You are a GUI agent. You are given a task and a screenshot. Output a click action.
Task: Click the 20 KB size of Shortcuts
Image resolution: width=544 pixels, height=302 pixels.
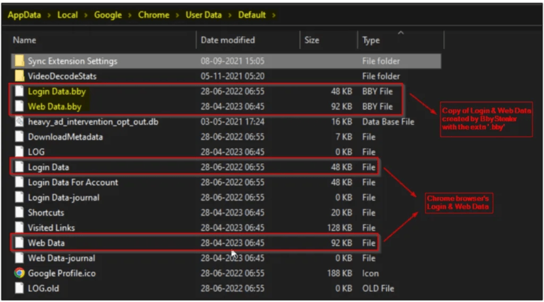click(341, 213)
